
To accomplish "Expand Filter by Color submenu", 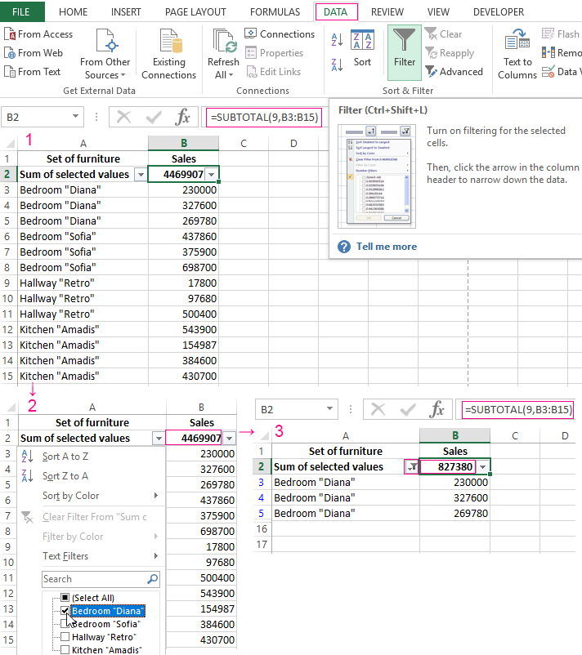I will point(90,537).
